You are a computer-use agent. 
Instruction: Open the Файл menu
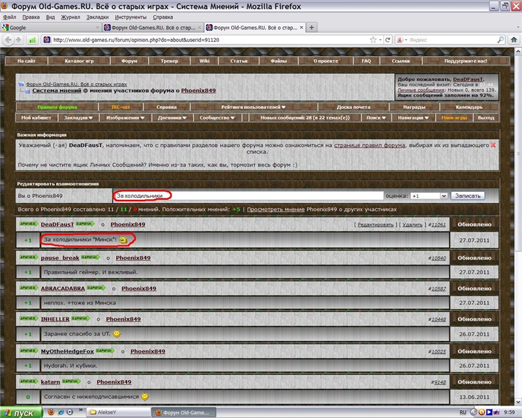(9, 17)
